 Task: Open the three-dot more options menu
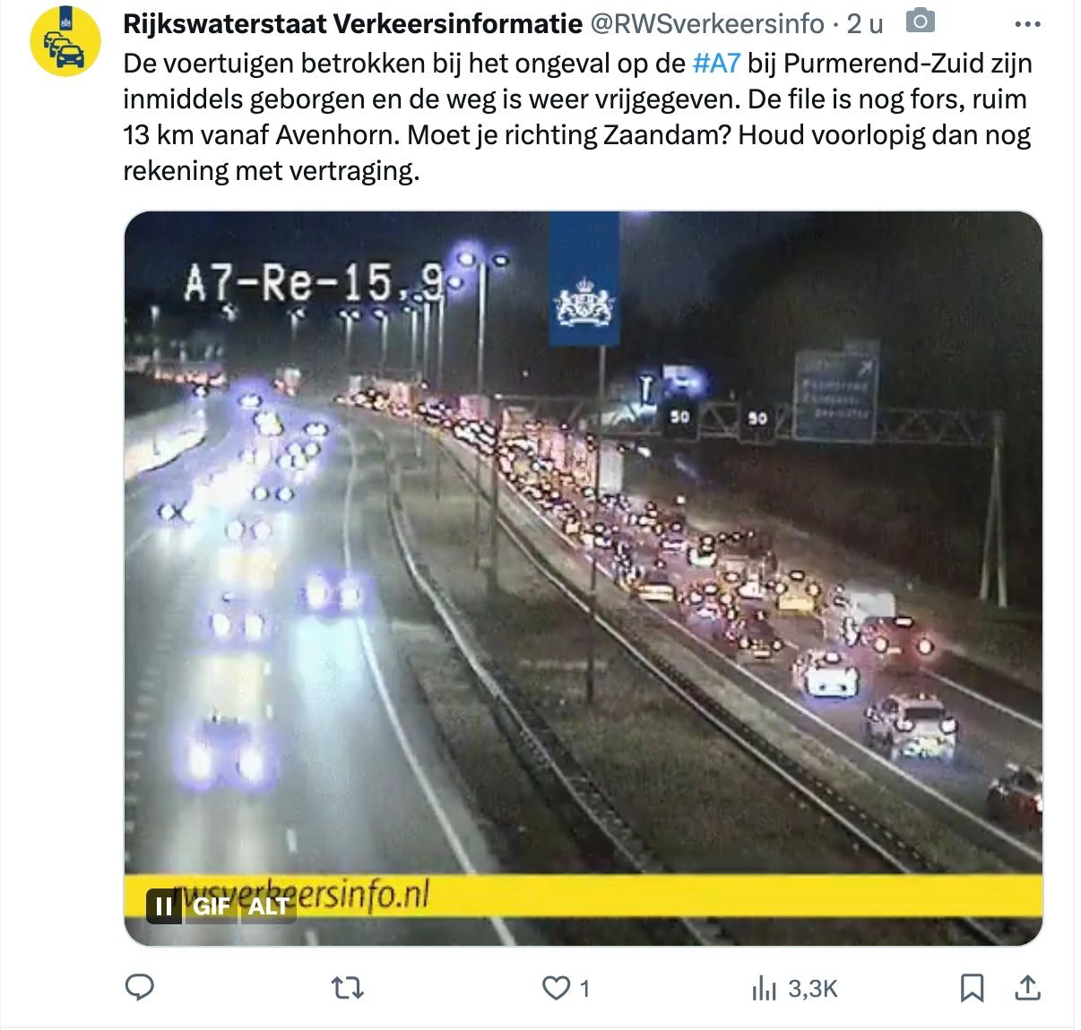(1027, 24)
